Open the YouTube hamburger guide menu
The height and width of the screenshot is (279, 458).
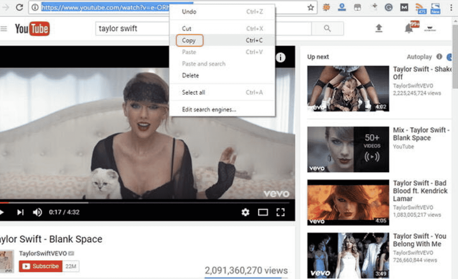pos(4,29)
